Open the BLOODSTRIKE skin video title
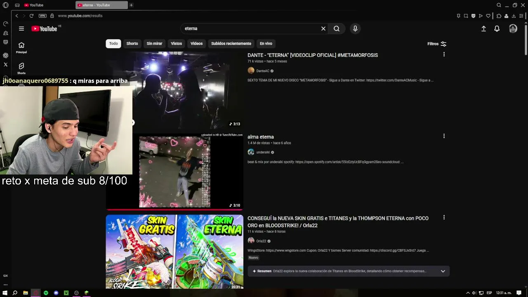 tap(338, 222)
